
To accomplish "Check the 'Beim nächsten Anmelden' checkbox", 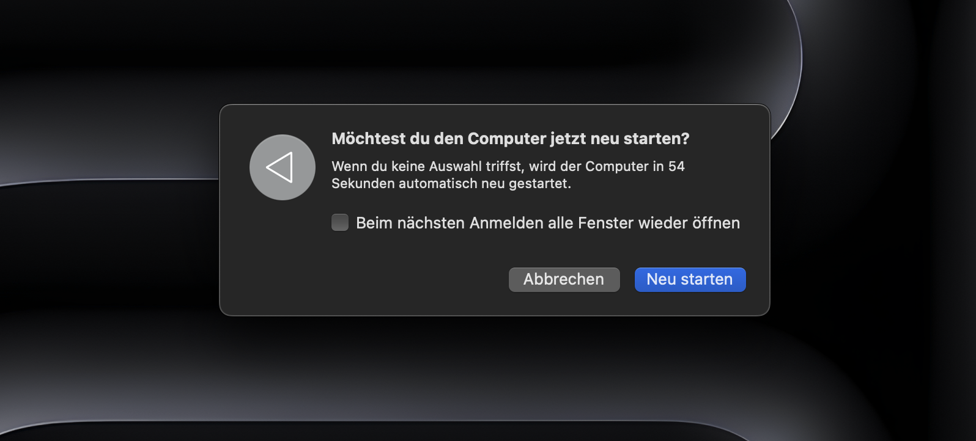I will (x=340, y=222).
